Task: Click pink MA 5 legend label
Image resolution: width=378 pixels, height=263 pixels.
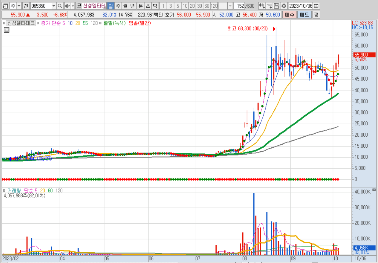Action: coord(64,23)
